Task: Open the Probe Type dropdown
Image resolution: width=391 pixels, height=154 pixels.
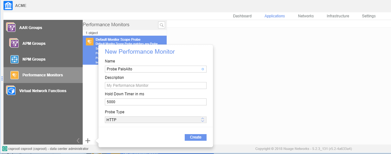Action: (156, 120)
